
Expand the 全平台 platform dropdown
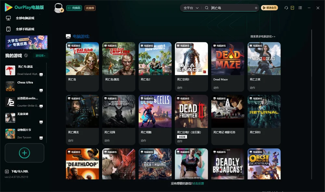point(191,8)
